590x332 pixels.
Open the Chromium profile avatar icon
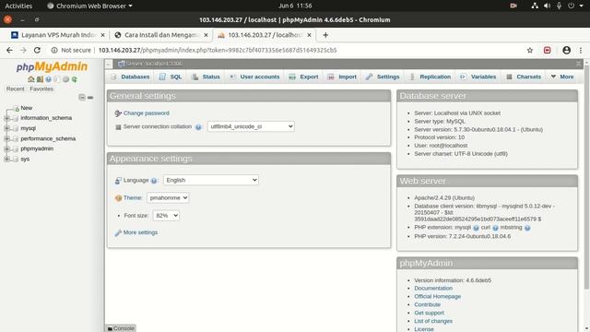566,50
